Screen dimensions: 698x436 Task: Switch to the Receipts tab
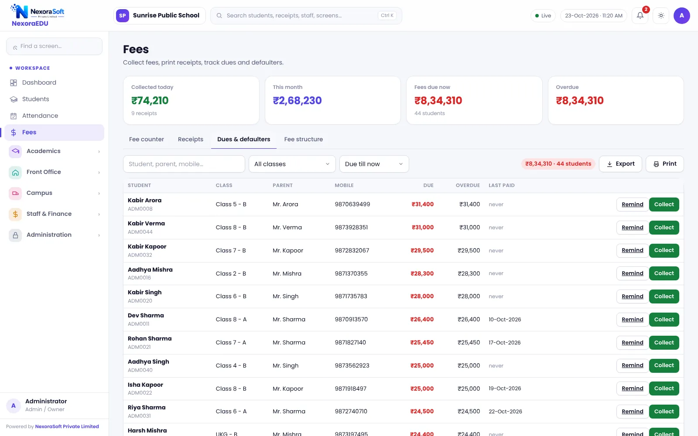(x=191, y=140)
